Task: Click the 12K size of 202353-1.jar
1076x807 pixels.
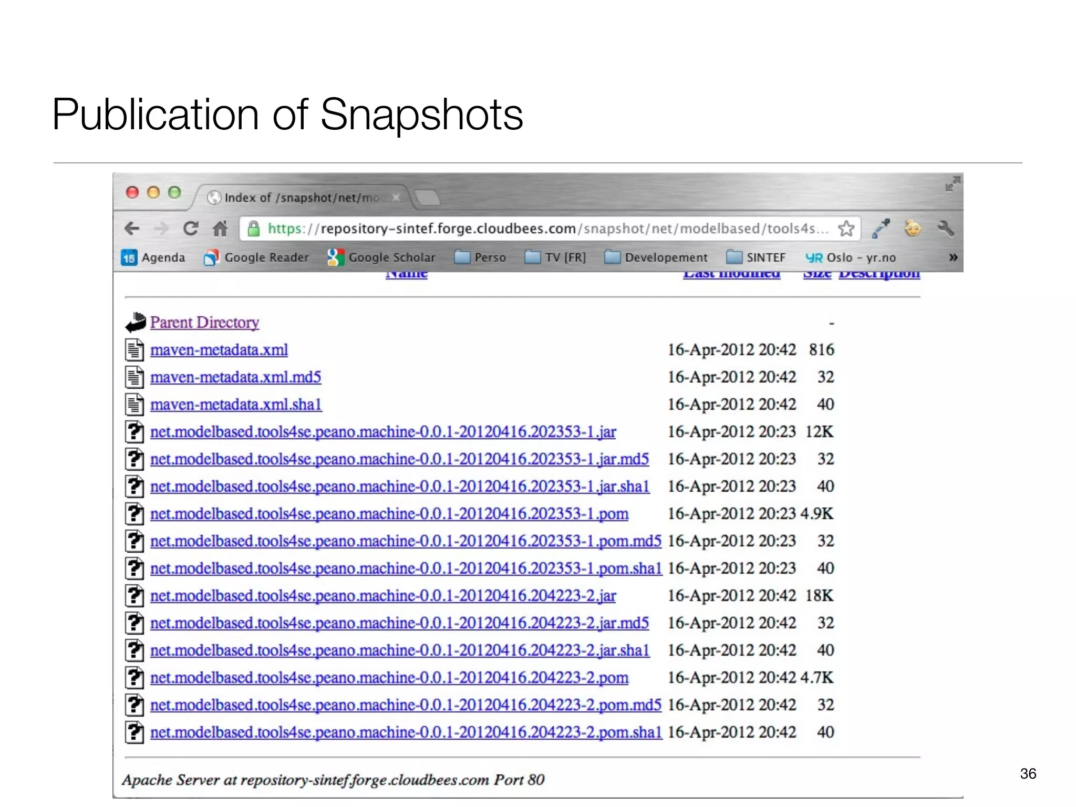Action: 820,432
